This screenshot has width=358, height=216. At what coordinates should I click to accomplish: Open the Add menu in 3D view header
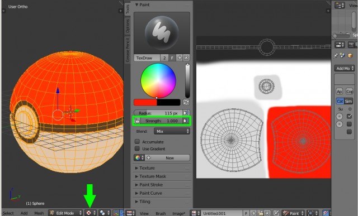point(24,213)
